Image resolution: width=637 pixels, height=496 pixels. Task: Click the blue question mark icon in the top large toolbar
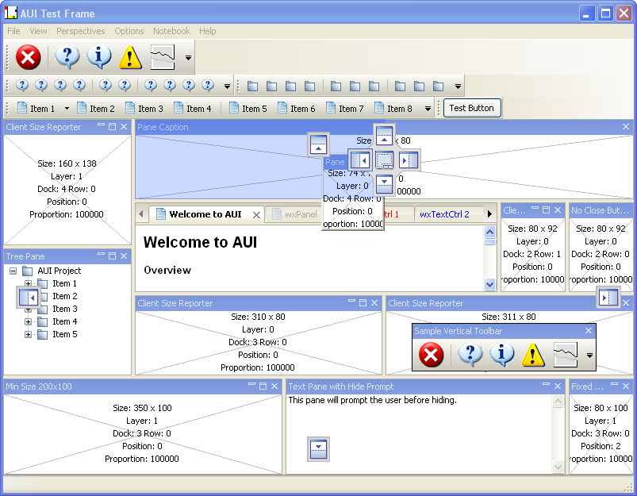(67, 57)
